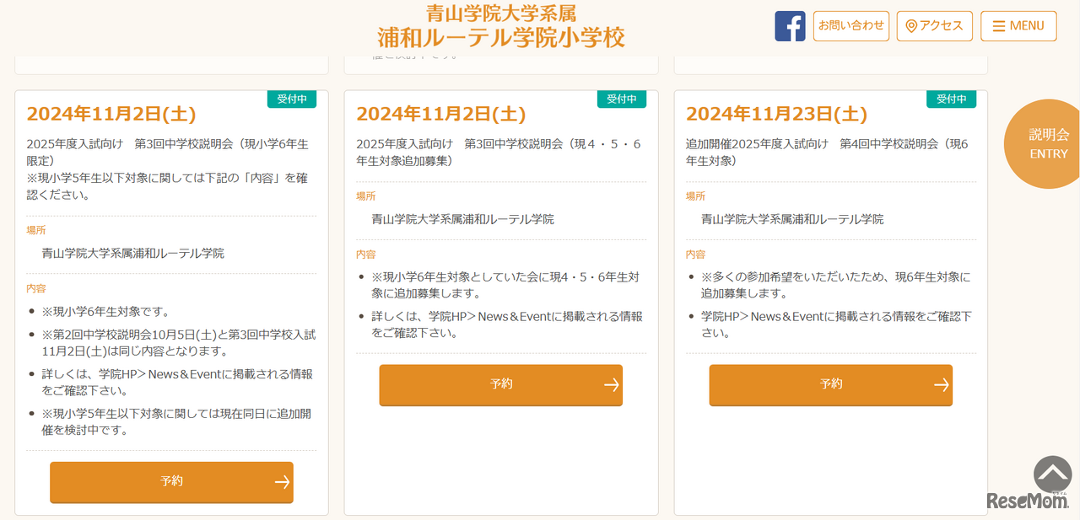Viewport: 1080px width, 520px height.
Task: Click the ※現小学6年生対象です。 bullet text
Action: (x=106, y=311)
